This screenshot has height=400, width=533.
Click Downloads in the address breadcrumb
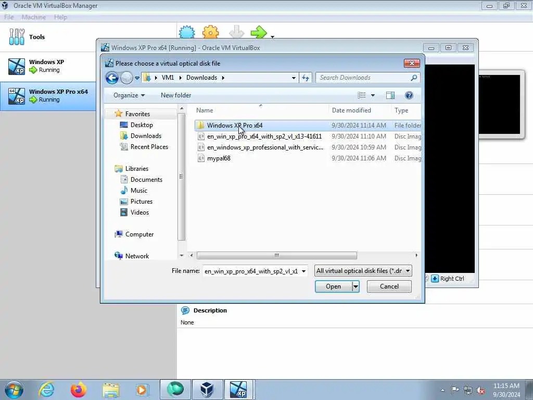(201, 78)
